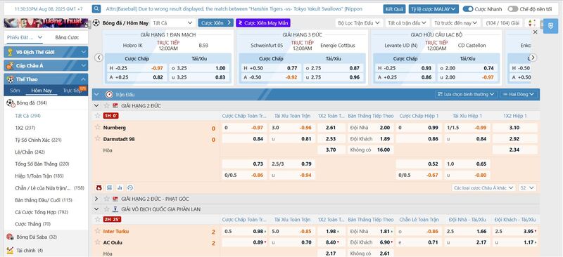Open the Tỷ lệ cược MALAY dropdown
The image size is (563, 257).
(434, 9)
